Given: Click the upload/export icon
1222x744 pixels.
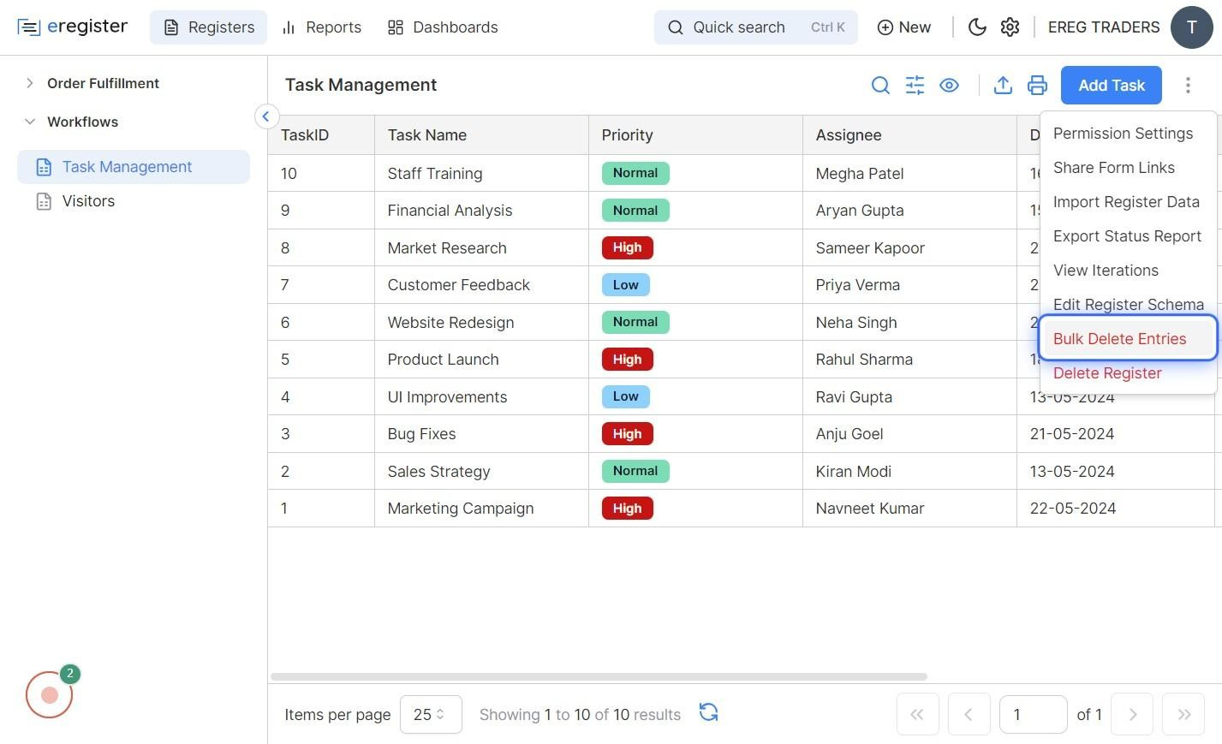Looking at the screenshot, I should [x=1003, y=86].
